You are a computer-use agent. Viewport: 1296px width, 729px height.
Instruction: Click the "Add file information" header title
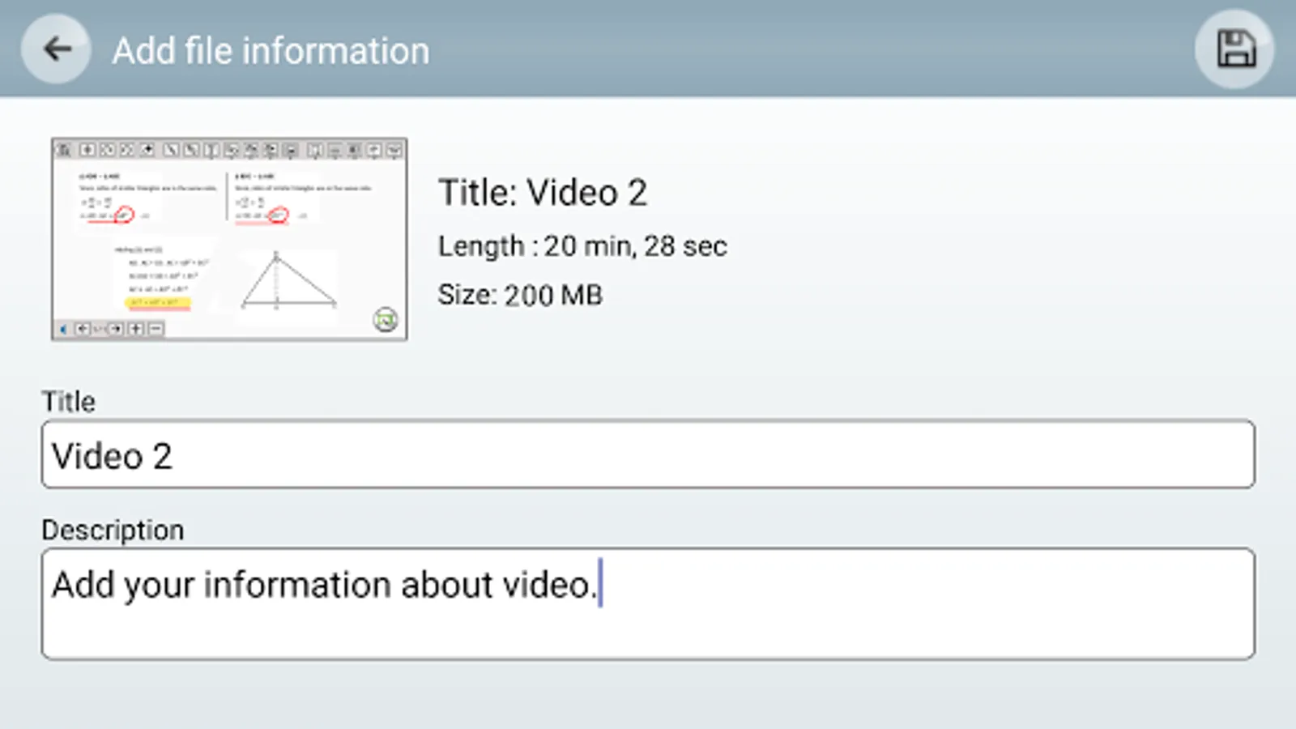coord(271,51)
